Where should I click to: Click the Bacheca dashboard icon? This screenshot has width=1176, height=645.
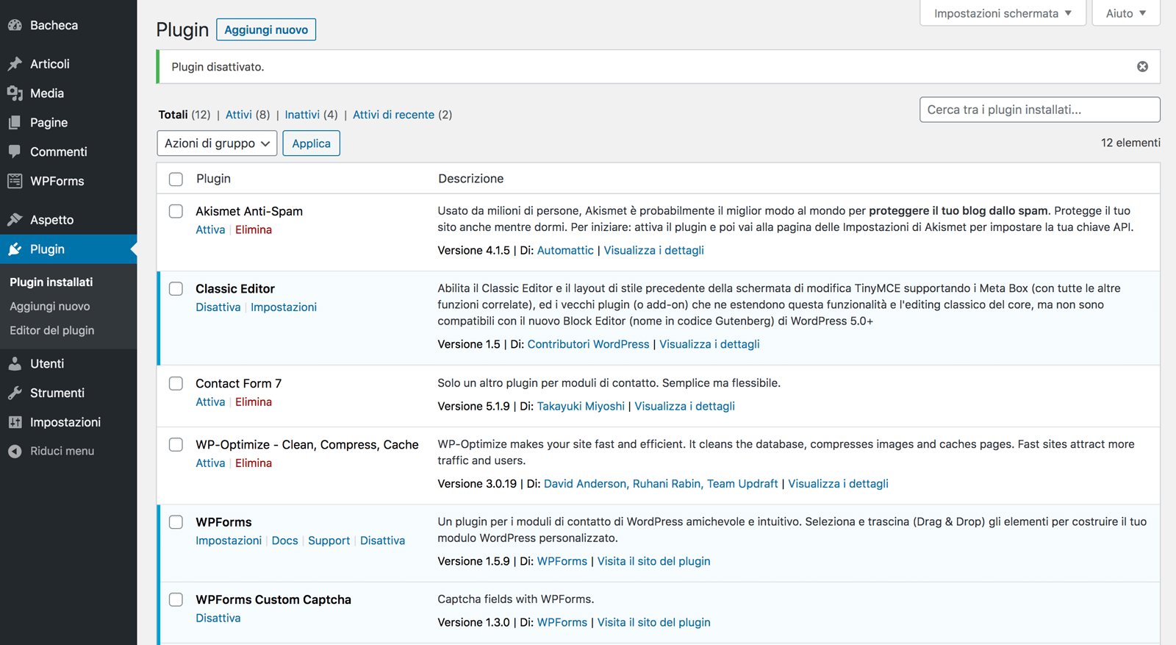[x=15, y=25]
